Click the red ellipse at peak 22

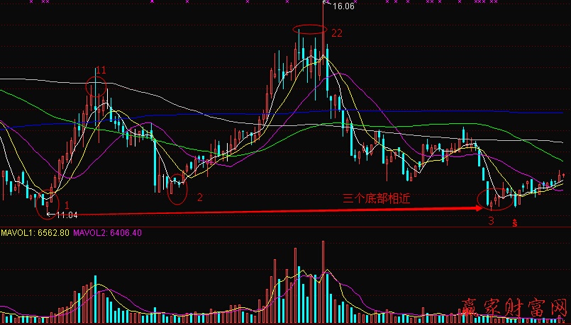pyautogui.click(x=310, y=30)
